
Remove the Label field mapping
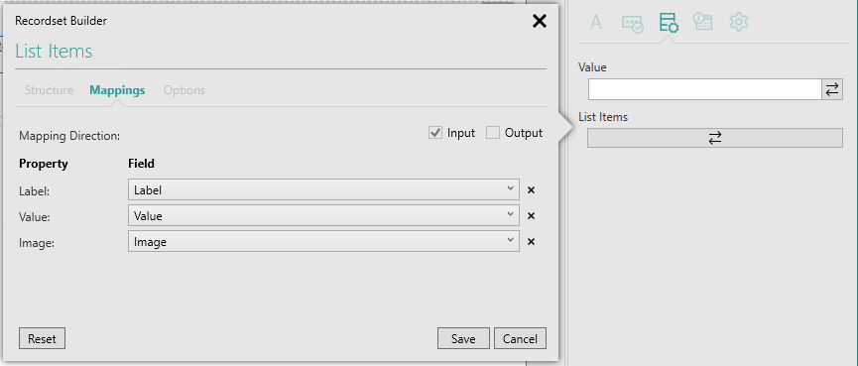[531, 190]
